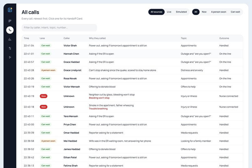Filter calls by Simulated source
Screen dimensions: 252x168
click(181, 12)
